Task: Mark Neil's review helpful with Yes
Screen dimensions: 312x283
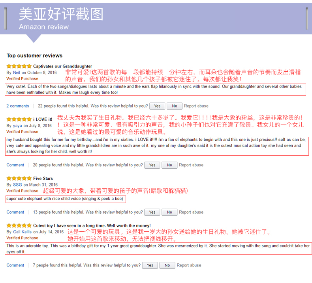Action: (x=157, y=106)
